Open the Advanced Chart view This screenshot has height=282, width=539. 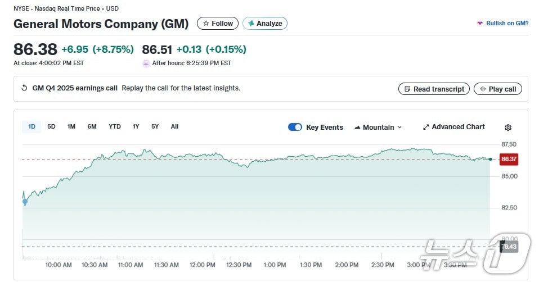(x=453, y=127)
